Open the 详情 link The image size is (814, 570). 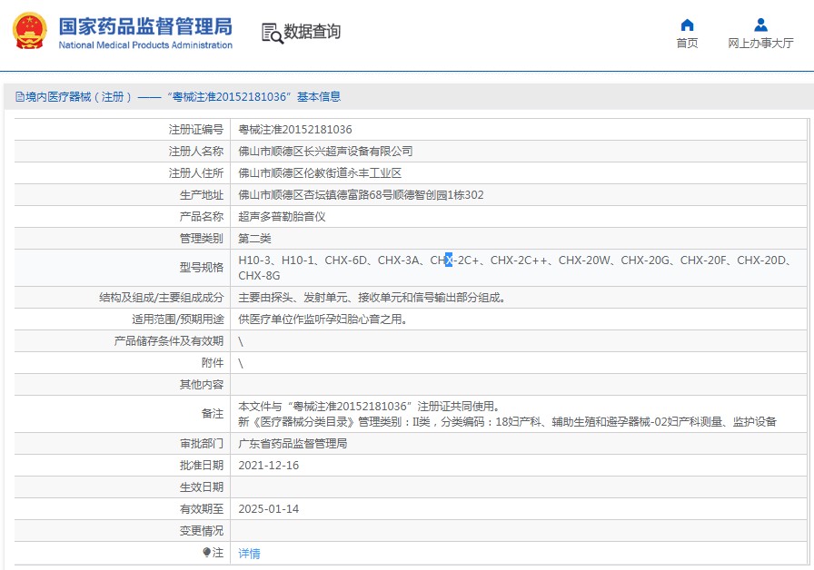coord(249,554)
